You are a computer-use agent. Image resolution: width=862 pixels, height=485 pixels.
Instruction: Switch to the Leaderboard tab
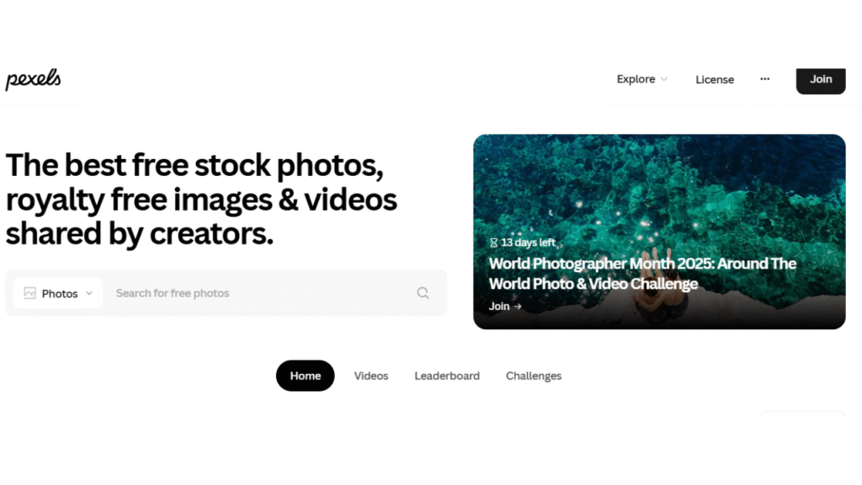coord(447,376)
